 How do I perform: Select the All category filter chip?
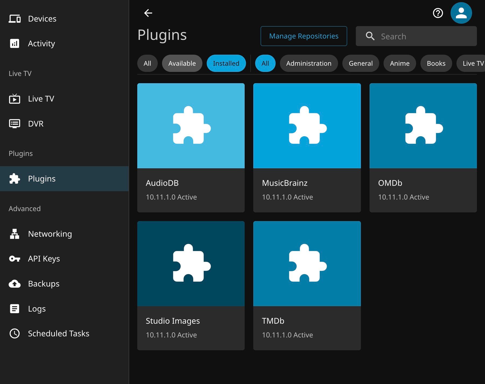265,63
